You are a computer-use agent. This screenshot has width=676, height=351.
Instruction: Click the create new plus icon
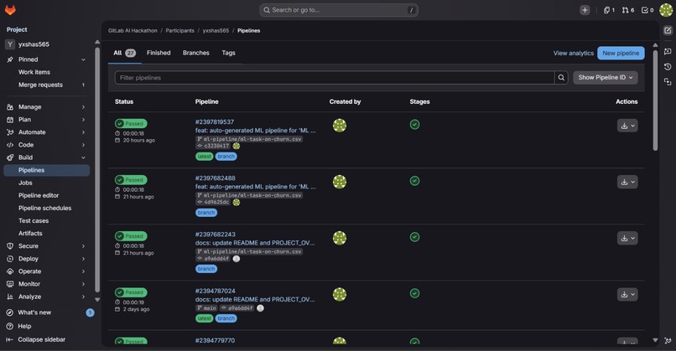coord(585,10)
